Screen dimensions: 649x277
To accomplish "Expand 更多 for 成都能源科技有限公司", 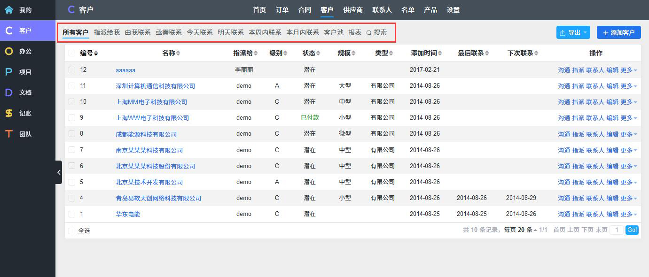I will [x=629, y=134].
